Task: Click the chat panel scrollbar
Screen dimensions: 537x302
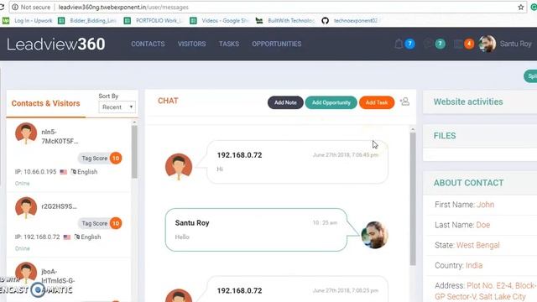Action: [413, 199]
